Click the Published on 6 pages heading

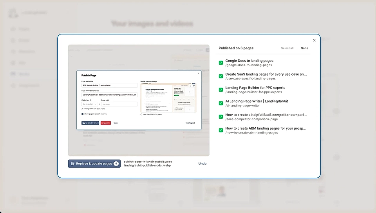pyautogui.click(x=236, y=48)
